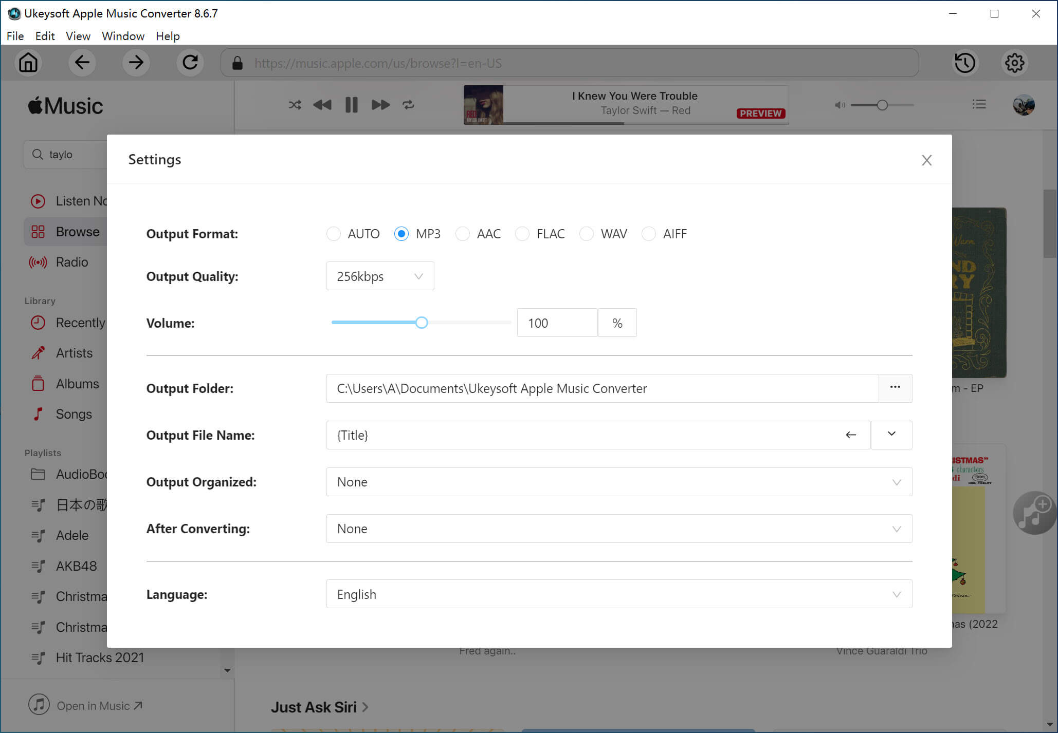Select the AAC output format
This screenshot has height=733, width=1058.
(462, 234)
